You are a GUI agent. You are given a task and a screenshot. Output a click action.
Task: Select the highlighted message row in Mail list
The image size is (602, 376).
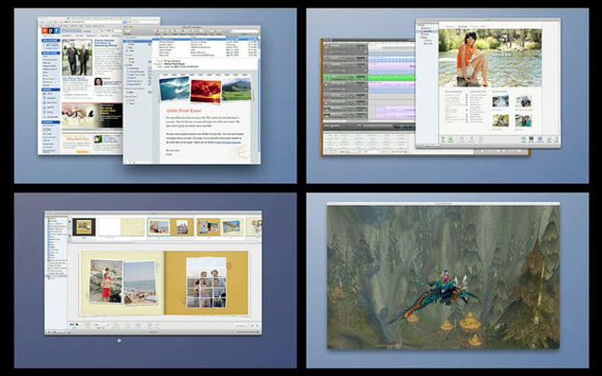[x=205, y=39]
